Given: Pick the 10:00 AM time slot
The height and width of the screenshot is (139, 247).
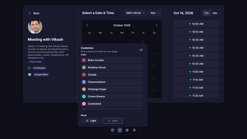Looking at the screenshot, I should [196, 24].
